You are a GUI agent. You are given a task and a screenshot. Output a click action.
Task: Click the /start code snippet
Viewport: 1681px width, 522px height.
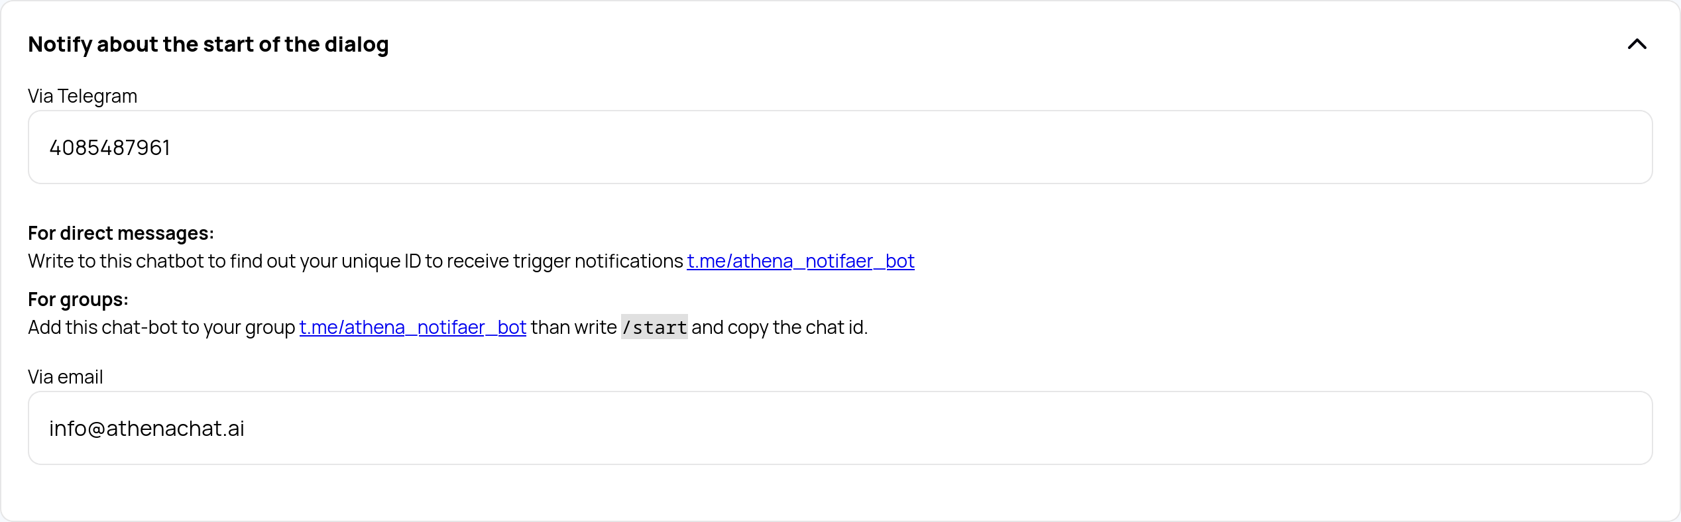[x=654, y=327]
